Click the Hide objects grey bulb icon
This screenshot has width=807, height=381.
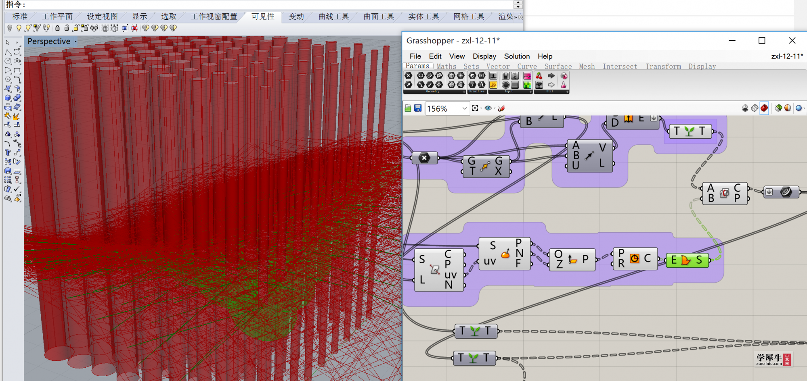pyautogui.click(x=10, y=28)
